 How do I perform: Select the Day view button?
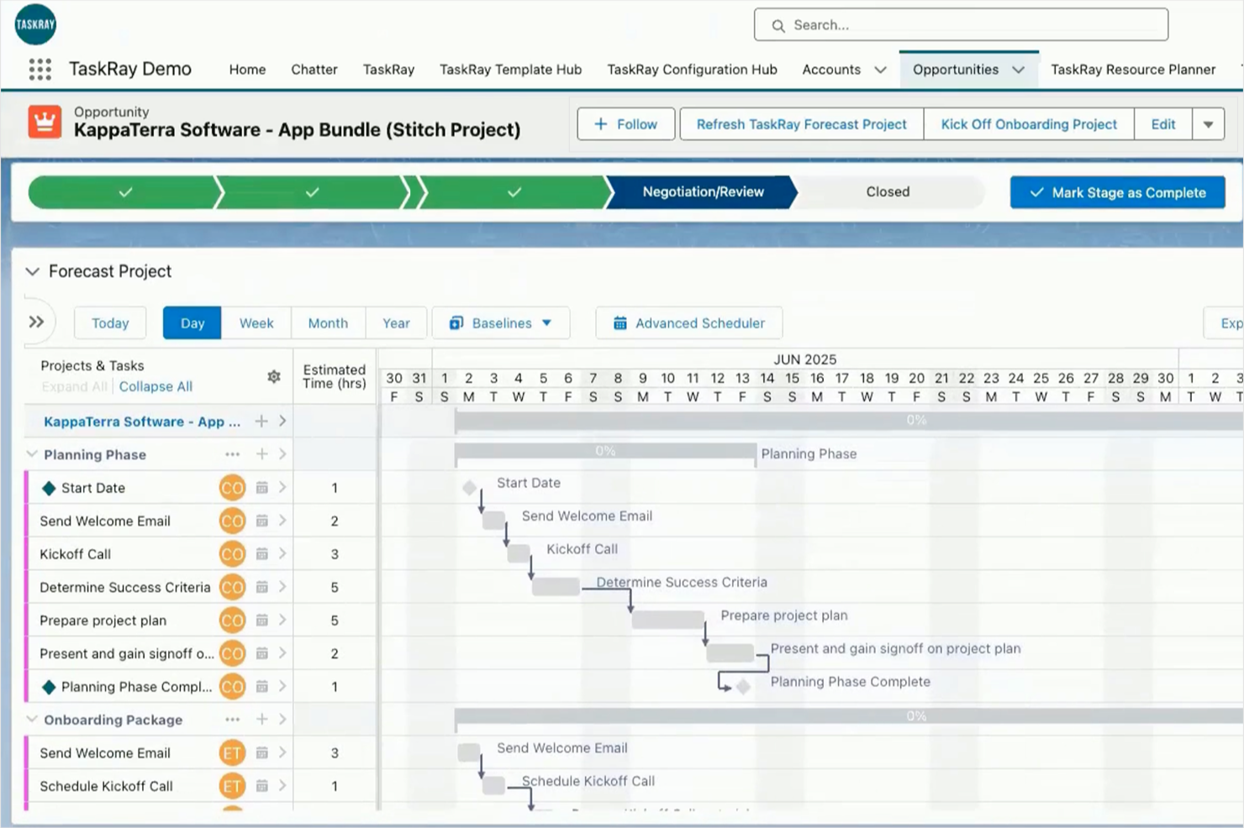click(x=192, y=323)
